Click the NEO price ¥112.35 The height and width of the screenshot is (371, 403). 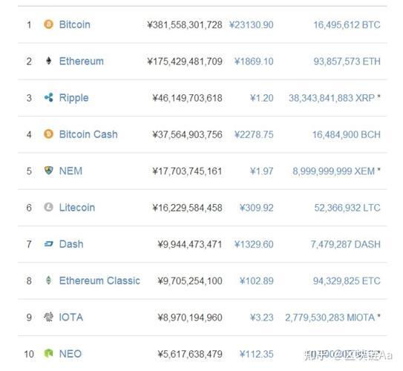pos(257,354)
